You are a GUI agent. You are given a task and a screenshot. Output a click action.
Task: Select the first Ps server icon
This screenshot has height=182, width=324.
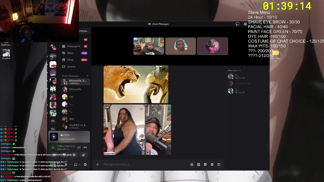53,121
